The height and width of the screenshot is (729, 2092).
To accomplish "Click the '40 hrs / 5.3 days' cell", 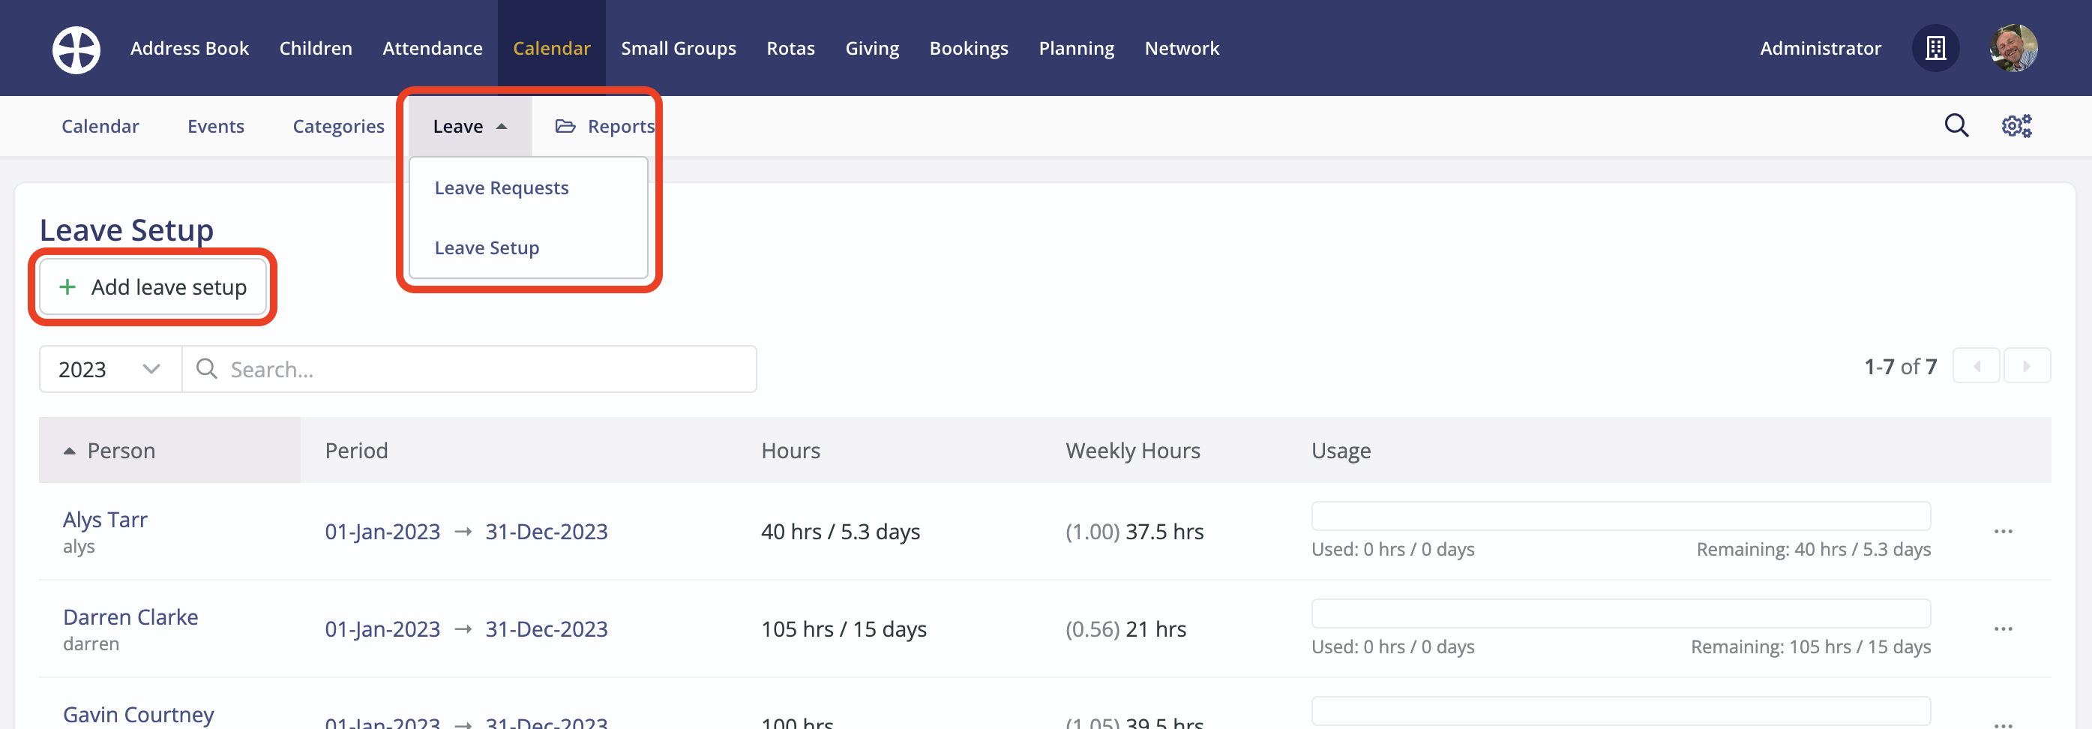I will 841,532.
